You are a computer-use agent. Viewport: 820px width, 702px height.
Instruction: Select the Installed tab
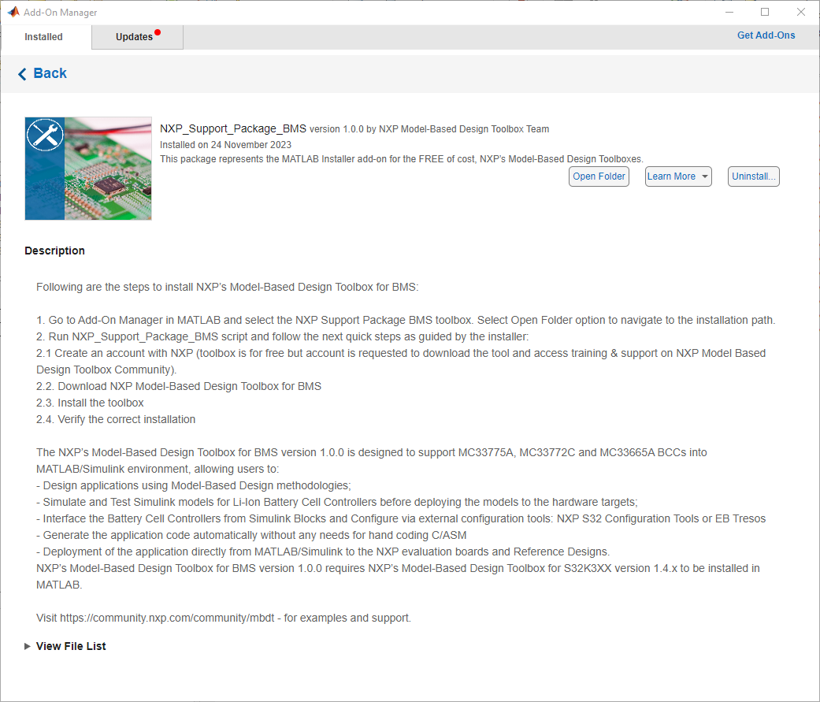pos(43,36)
